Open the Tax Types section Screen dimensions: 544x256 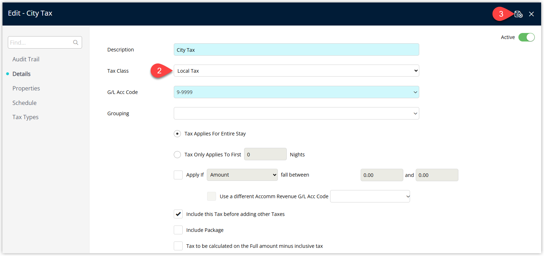(x=26, y=117)
